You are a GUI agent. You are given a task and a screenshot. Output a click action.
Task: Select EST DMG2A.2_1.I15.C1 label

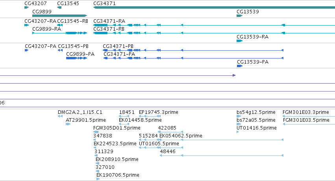coord(80,112)
